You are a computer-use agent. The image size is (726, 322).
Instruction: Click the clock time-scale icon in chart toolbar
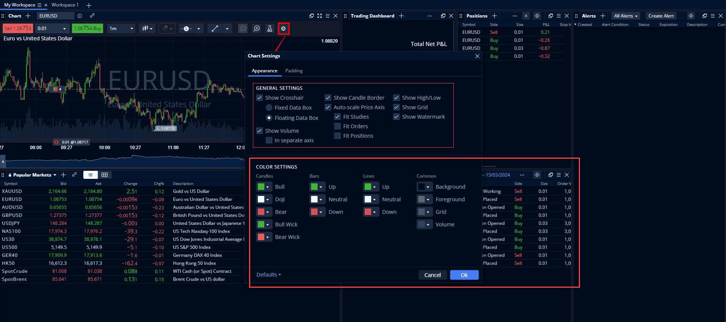pyautogui.click(x=186, y=29)
